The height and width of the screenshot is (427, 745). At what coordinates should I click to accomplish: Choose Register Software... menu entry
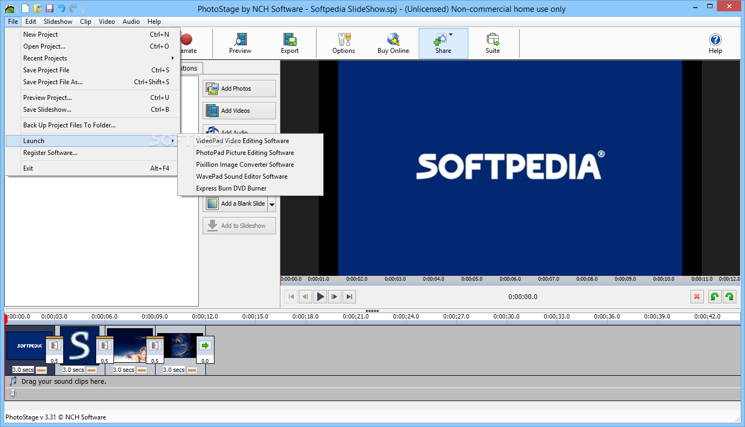(x=93, y=153)
